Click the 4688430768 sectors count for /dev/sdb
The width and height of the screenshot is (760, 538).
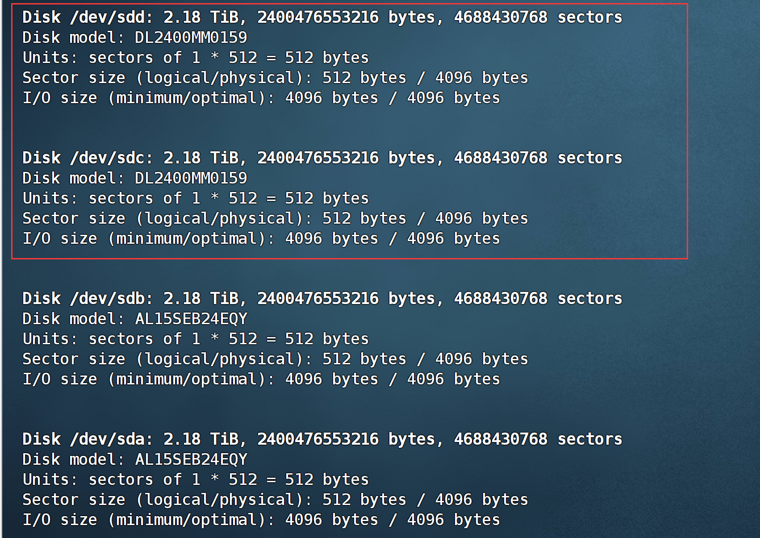click(x=538, y=299)
